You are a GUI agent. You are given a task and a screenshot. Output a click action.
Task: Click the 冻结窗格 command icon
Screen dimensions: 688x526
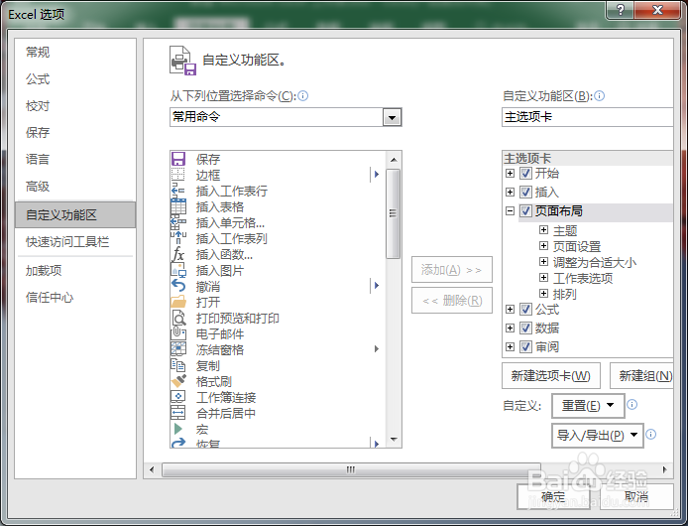tap(178, 349)
